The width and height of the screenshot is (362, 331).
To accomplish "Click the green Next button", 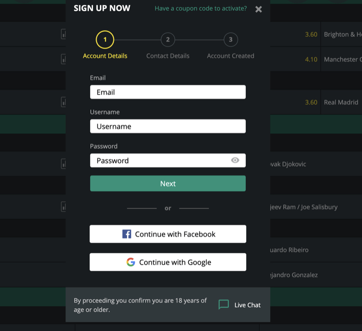I will tap(168, 184).
